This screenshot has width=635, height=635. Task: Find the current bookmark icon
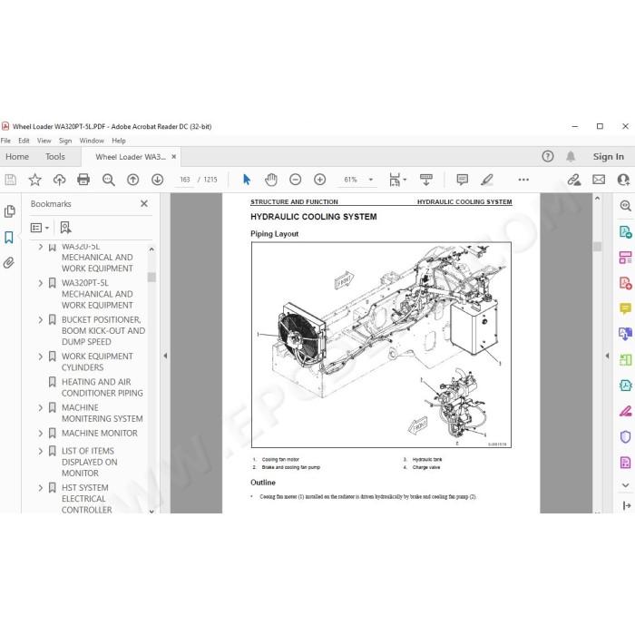(x=65, y=228)
